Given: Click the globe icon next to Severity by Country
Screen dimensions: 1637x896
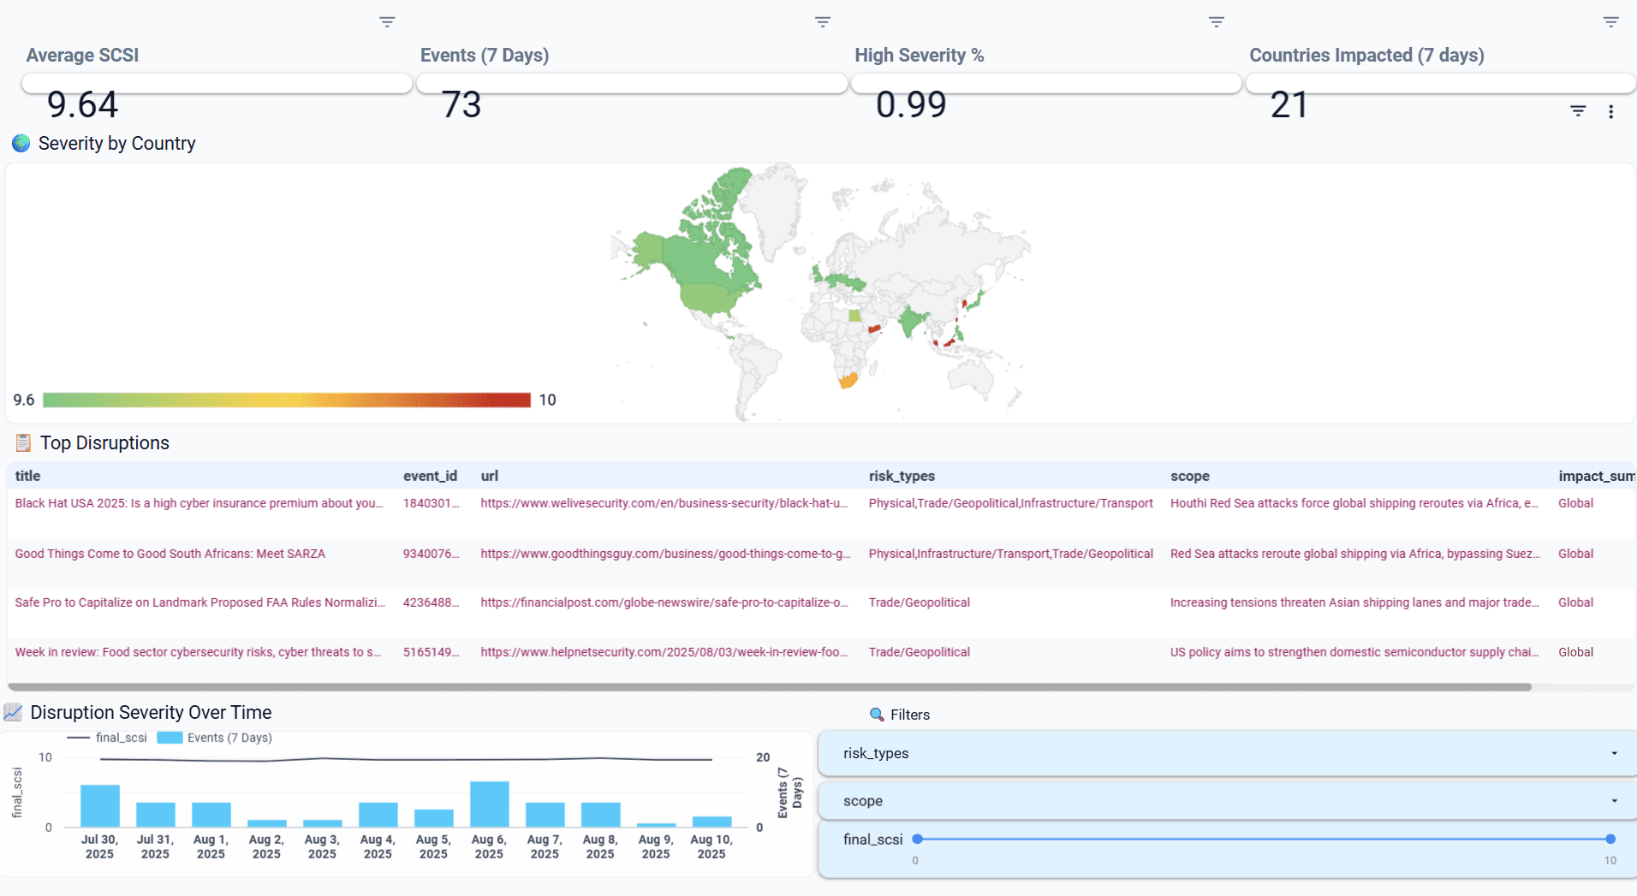Looking at the screenshot, I should coord(20,143).
